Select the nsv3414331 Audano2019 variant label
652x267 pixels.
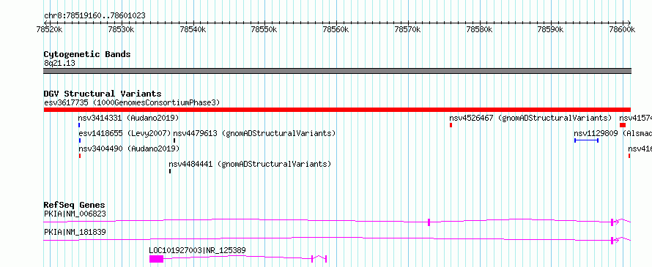coord(128,118)
